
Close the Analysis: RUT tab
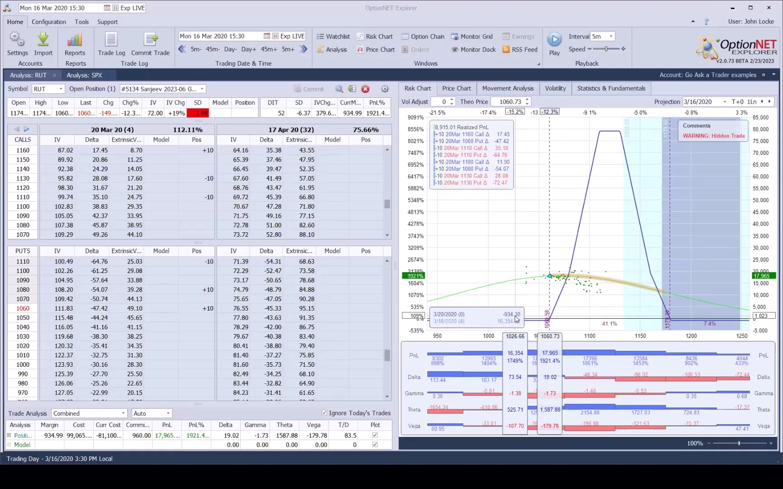[x=54, y=75]
